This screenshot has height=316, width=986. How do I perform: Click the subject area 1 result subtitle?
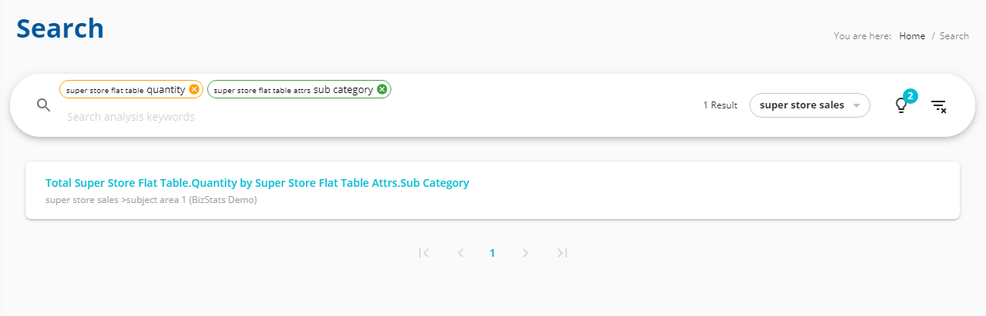click(151, 200)
